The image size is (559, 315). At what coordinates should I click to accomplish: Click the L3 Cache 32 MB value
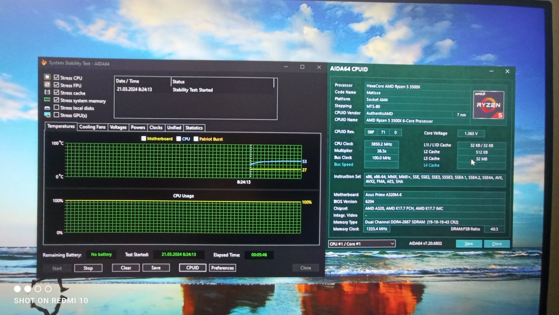(481, 159)
